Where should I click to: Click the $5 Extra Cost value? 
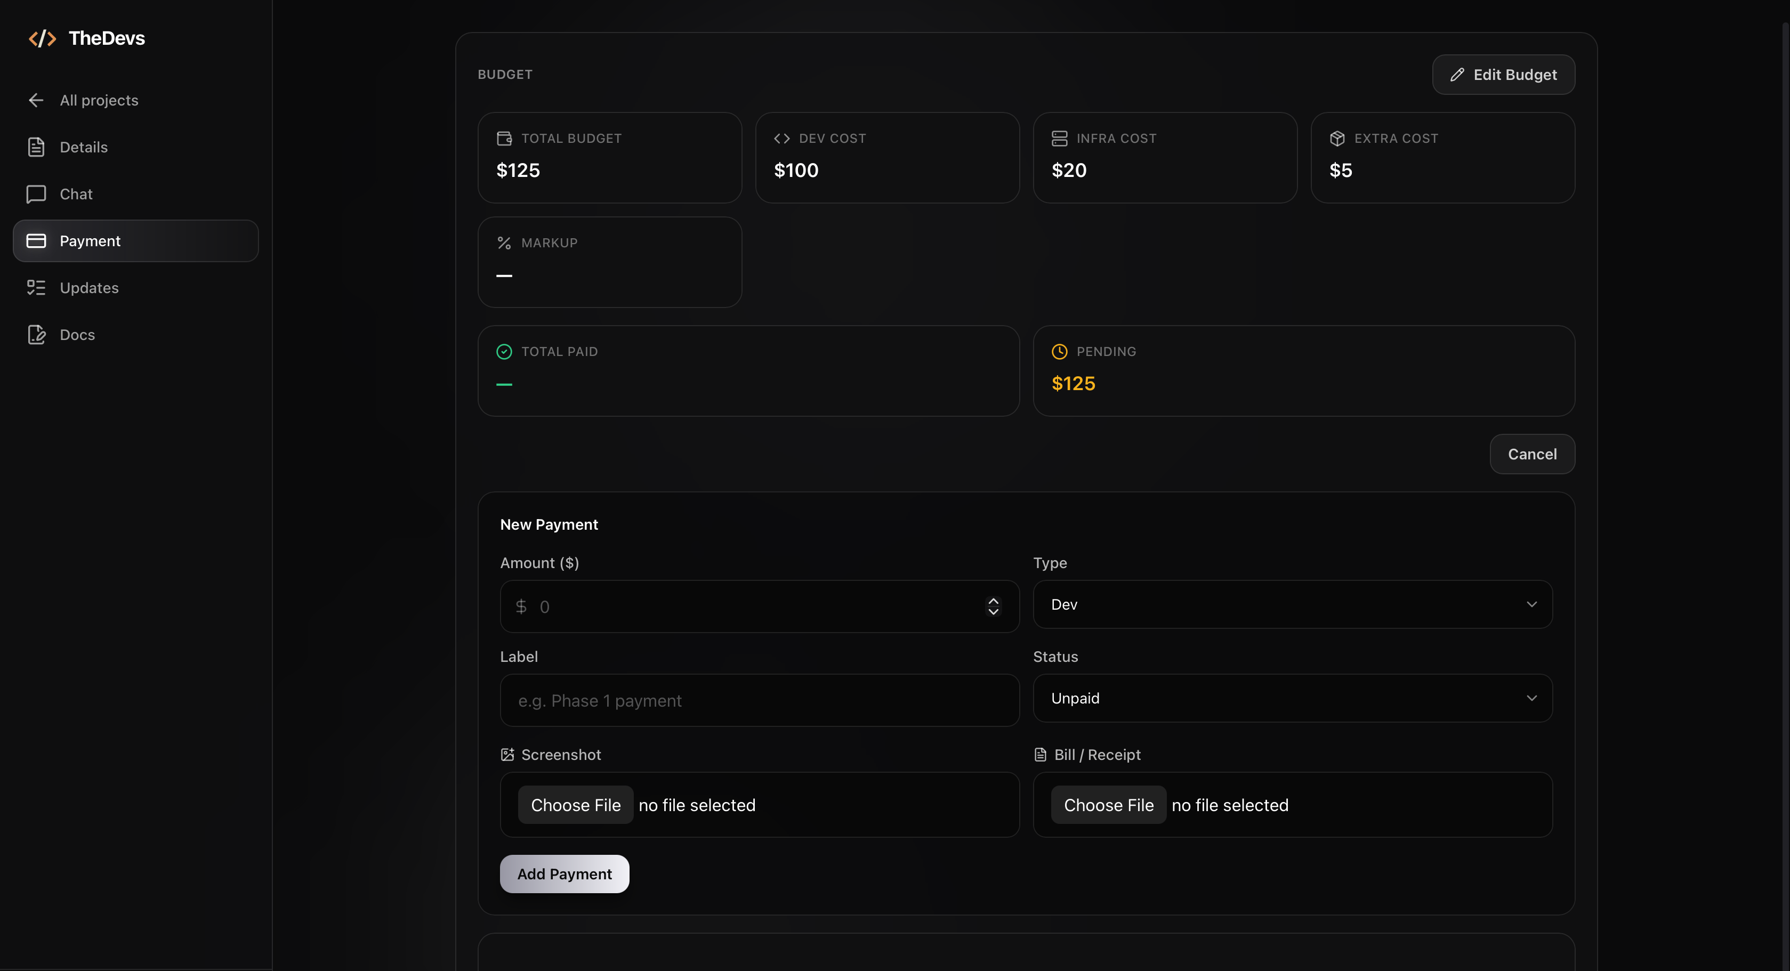point(1341,170)
